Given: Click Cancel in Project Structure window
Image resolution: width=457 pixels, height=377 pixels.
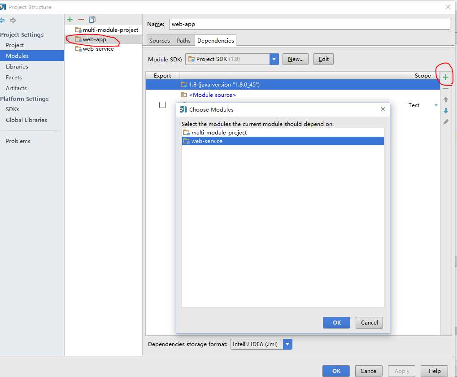Looking at the screenshot, I should (369, 371).
